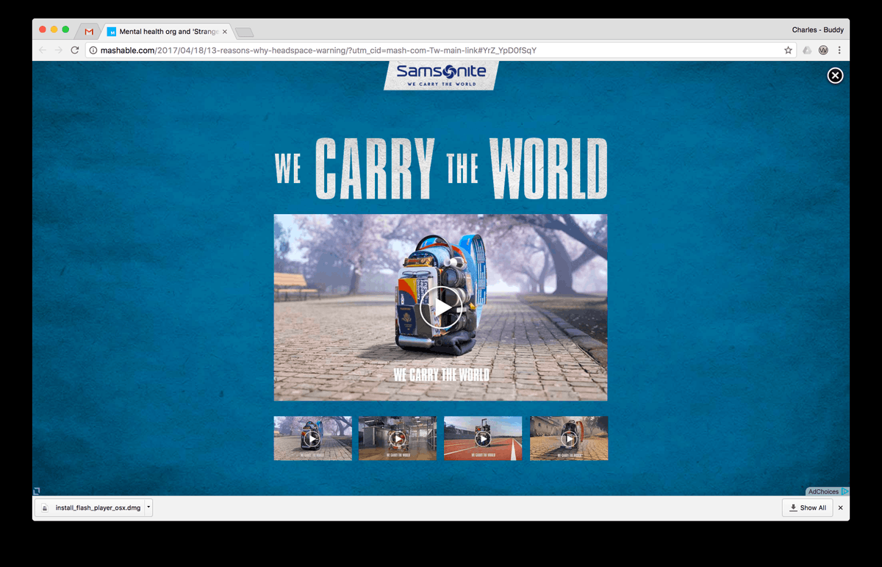Play the fourth thumbnail video
This screenshot has height=567, width=882.
pyautogui.click(x=569, y=438)
